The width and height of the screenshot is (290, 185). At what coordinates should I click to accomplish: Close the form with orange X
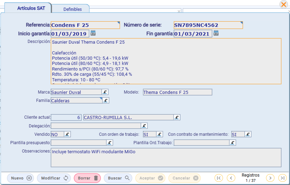click(x=283, y=4)
